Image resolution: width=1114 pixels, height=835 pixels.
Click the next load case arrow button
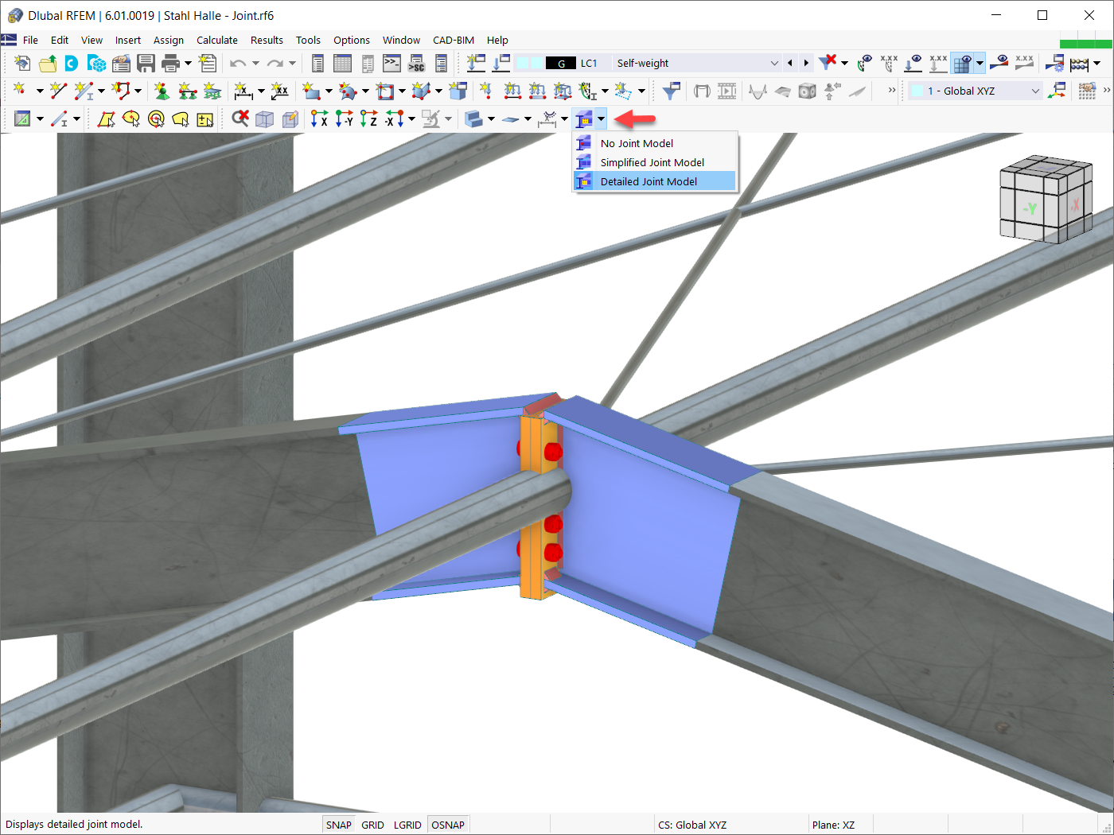[806, 63]
